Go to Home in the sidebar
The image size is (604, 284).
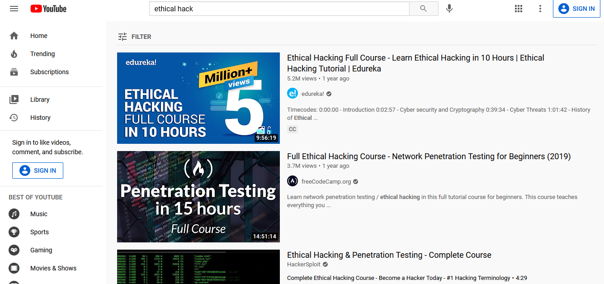pos(51,36)
